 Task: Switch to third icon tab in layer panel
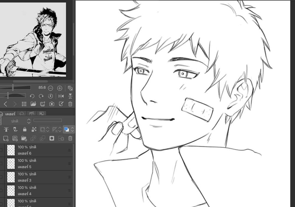pyautogui.click(x=32, y=113)
